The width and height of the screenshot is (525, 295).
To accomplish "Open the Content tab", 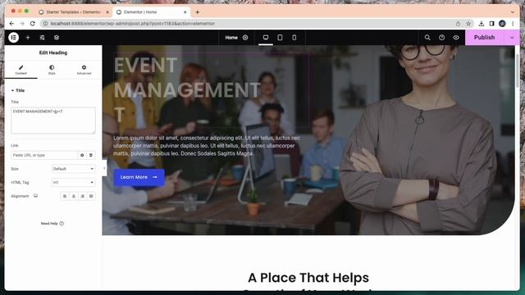I will tap(21, 70).
